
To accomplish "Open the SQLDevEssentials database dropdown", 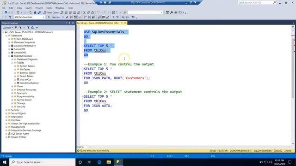I will point(43,17).
